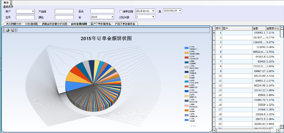This screenshot has width=284, height=133.
Task: Click into the 品名 input field
Action: click(102, 11)
